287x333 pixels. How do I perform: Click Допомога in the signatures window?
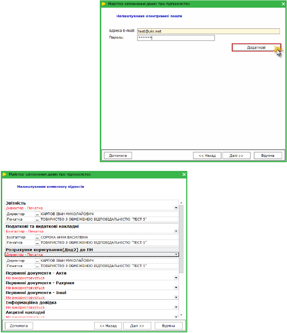(x=19, y=325)
